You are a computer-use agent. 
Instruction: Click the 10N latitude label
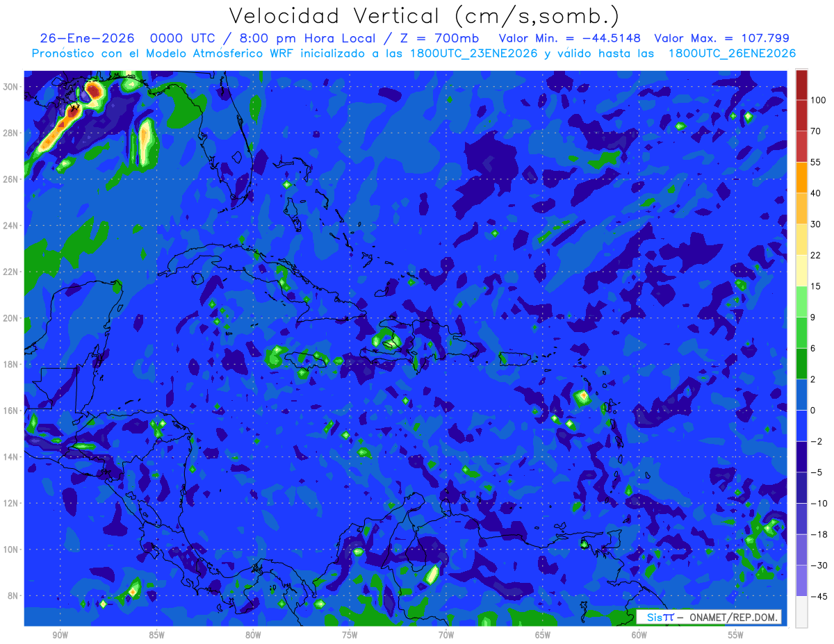pos(11,550)
